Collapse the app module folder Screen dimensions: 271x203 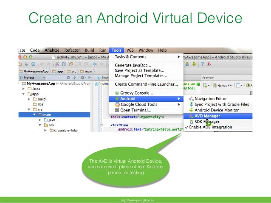coord(23,94)
